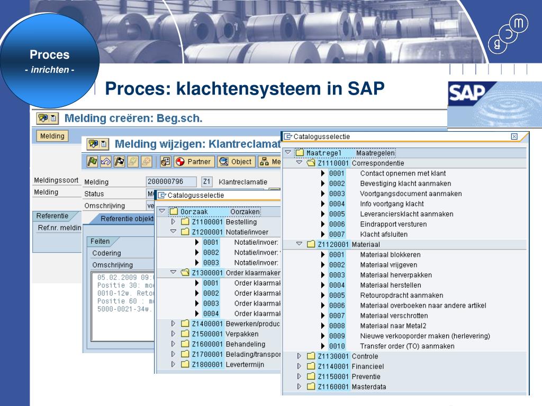The image size is (542, 406).
Task: Open the menu icon beside Melding wijzigen title
Action: point(98,144)
